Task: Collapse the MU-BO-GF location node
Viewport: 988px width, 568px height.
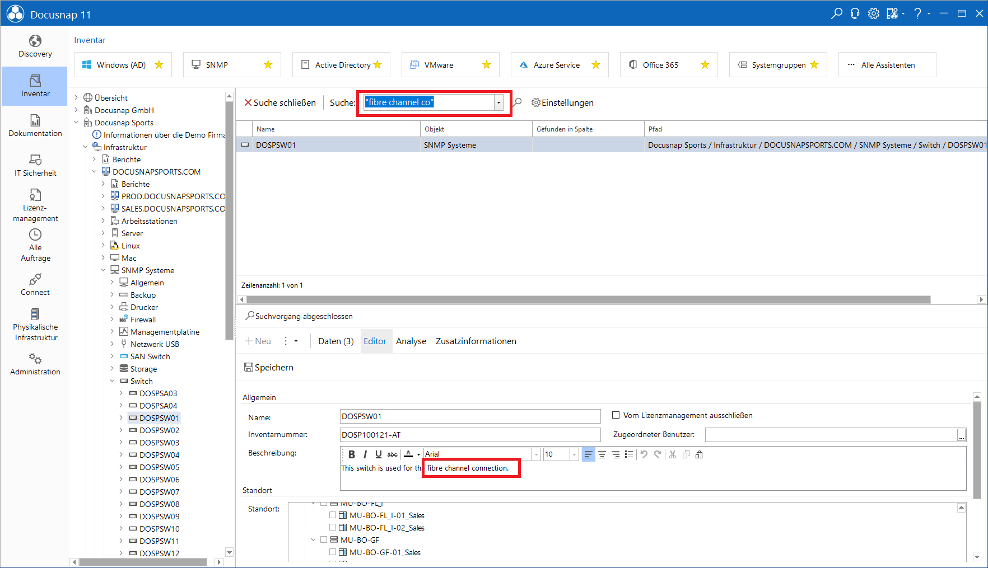Action: (x=313, y=539)
